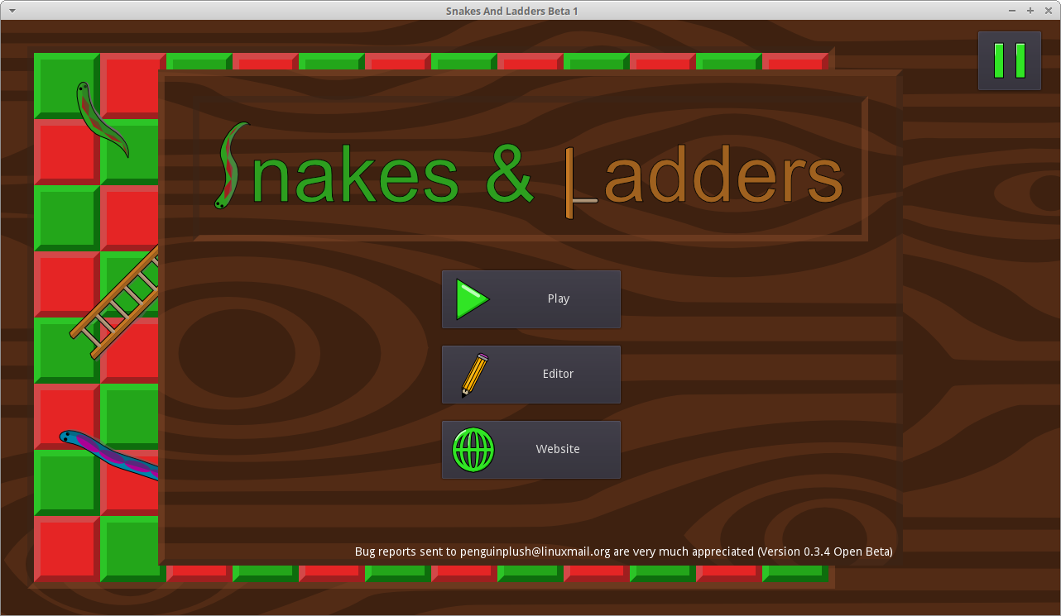Open the window menu arrow in title bar
Screen dimensions: 1061x616
point(12,11)
